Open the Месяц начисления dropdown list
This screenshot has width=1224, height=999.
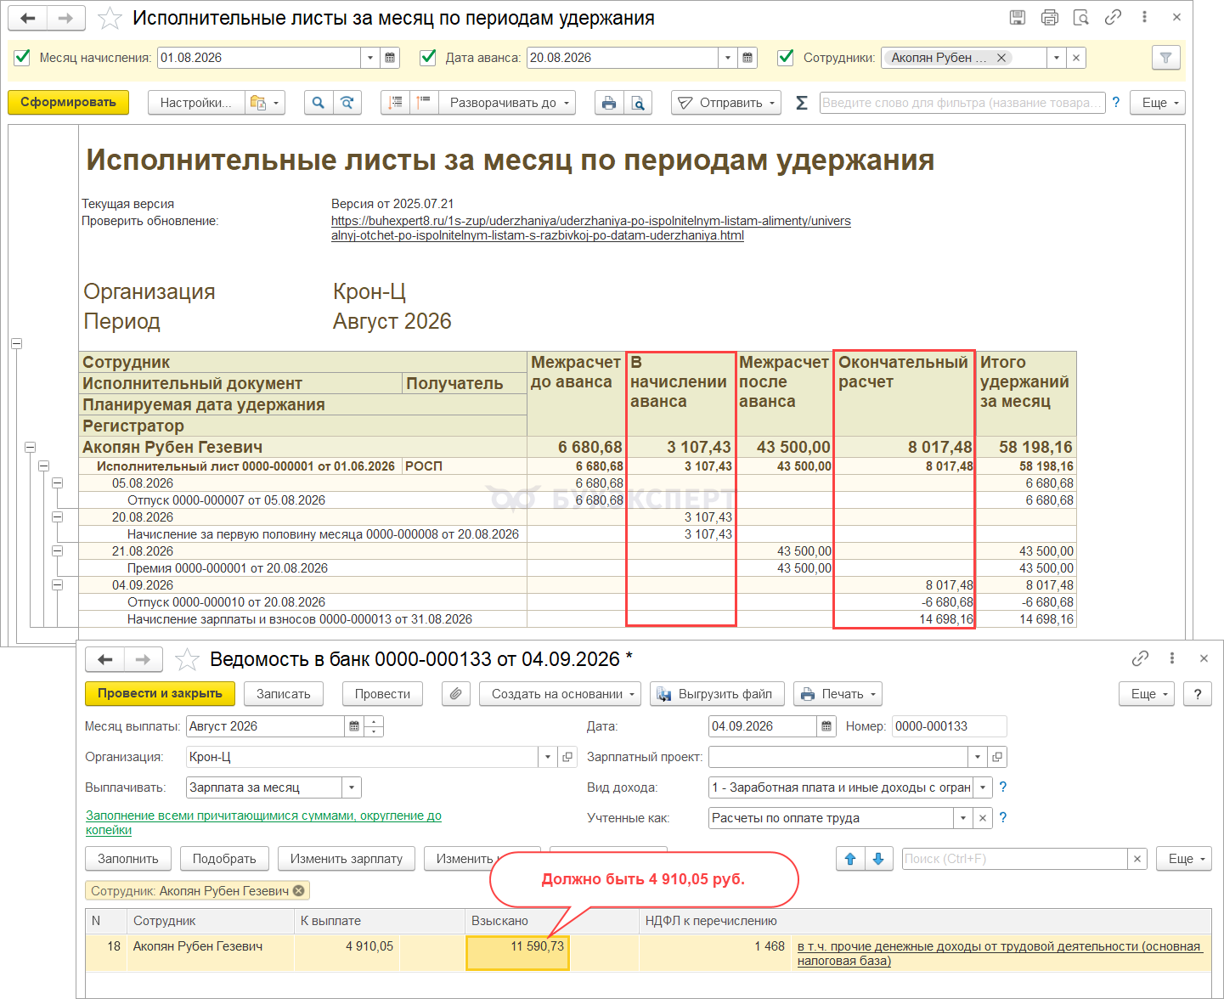(x=370, y=58)
